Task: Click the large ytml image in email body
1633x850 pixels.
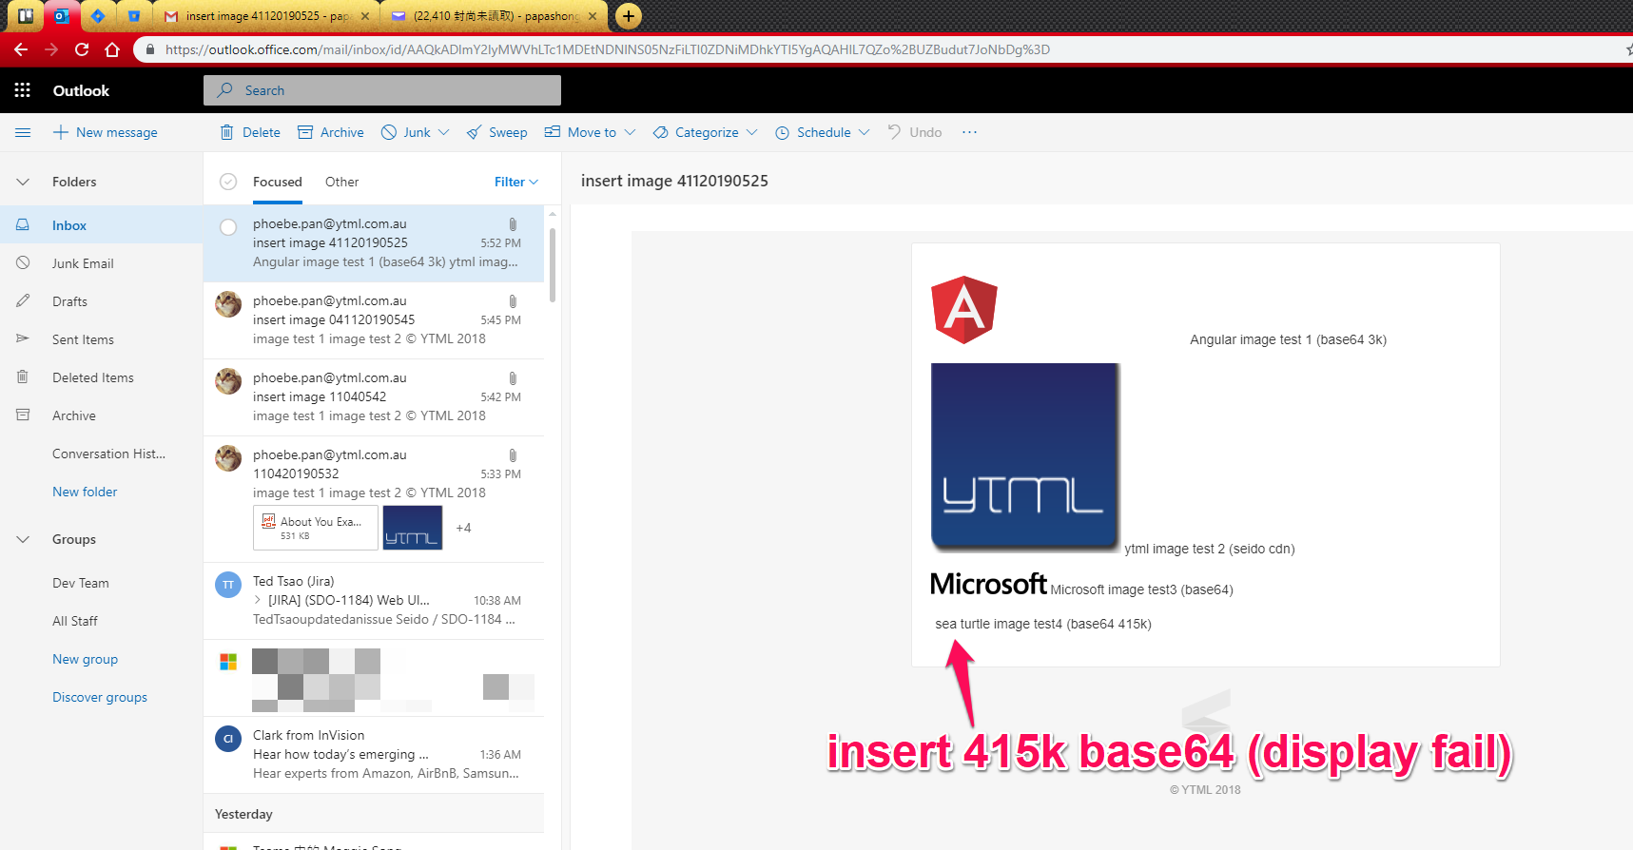Action: 1025,456
